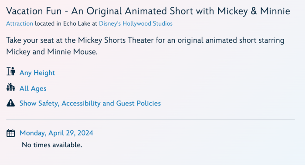Expand Show Safety, Accessibility and Guest Policies

pos(90,103)
